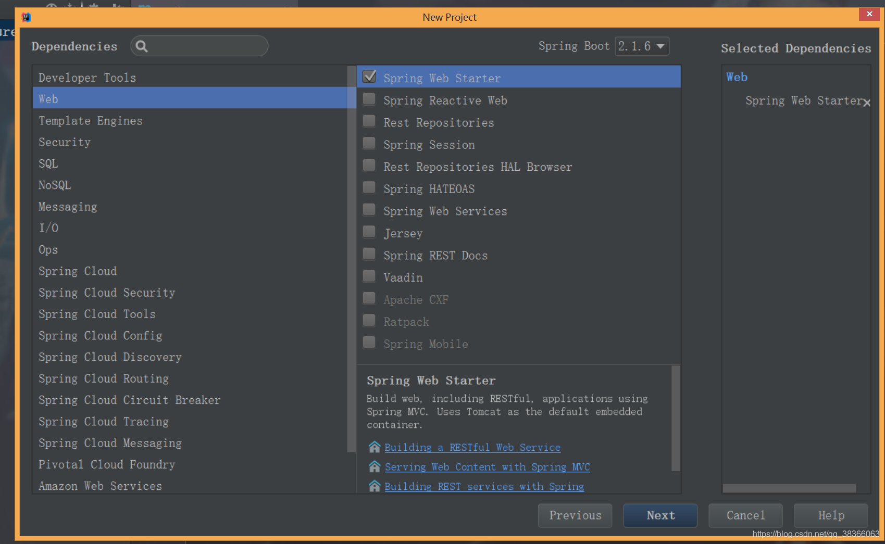Open the Spring Boot version dropdown
The width and height of the screenshot is (885, 544).
[642, 46]
